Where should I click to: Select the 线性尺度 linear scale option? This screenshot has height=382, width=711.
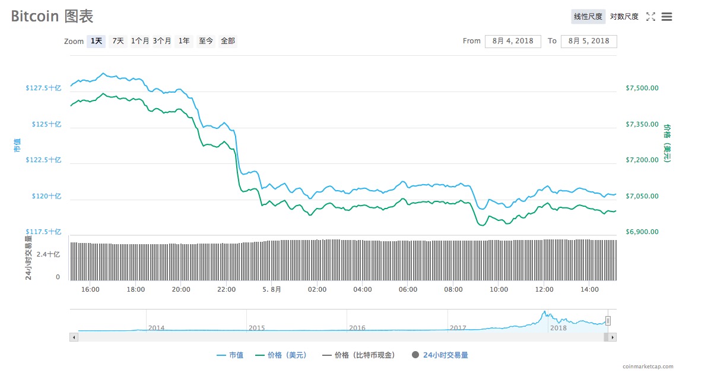[588, 17]
